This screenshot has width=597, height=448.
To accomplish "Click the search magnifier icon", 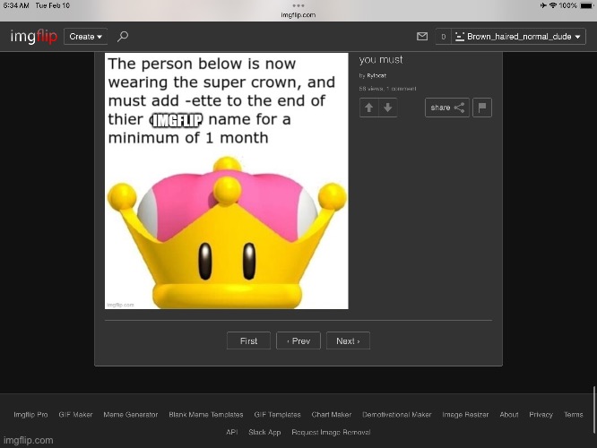I will coord(123,37).
